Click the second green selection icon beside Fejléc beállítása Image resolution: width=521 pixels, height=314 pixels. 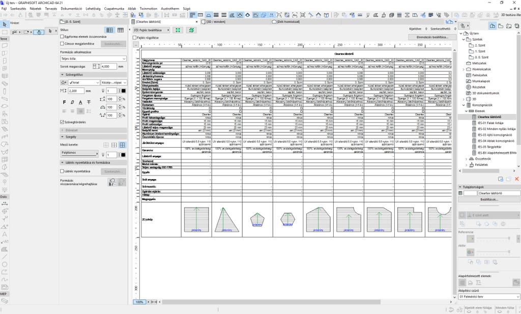click(x=191, y=30)
